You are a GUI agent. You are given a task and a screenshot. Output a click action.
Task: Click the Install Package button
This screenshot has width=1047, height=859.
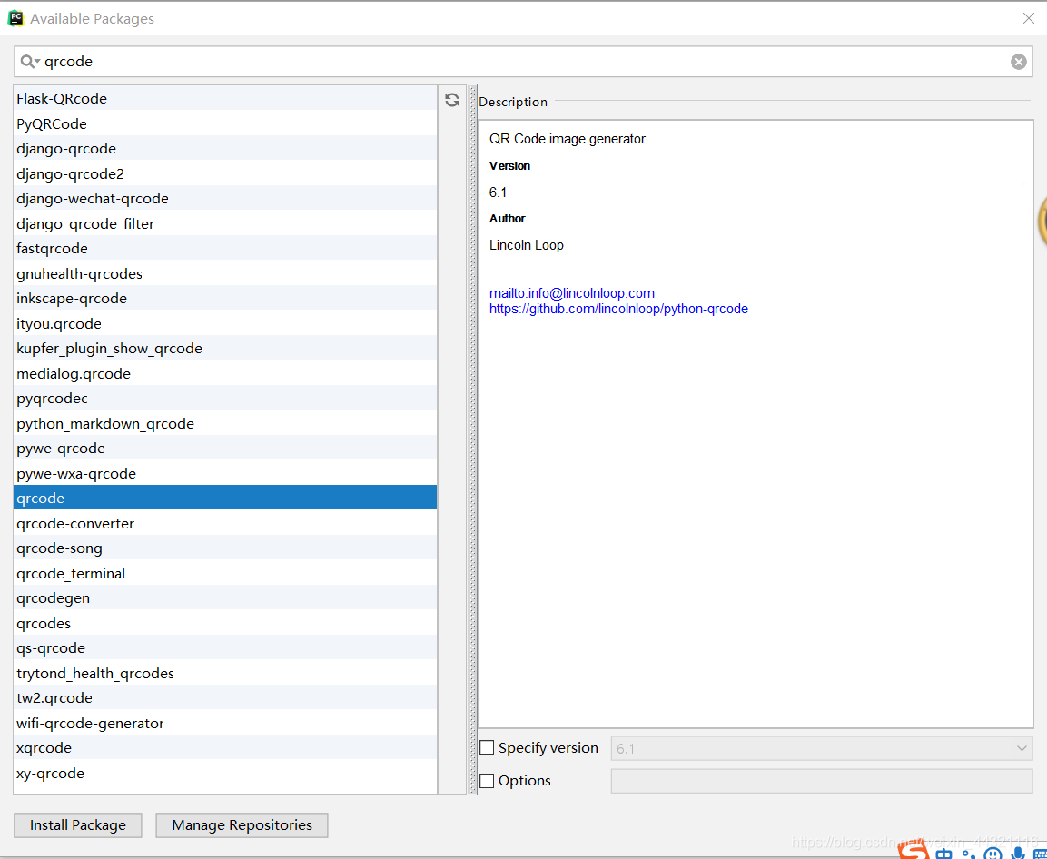78,824
